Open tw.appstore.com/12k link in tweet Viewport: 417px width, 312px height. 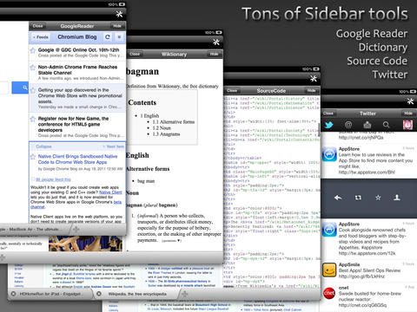coord(367,253)
